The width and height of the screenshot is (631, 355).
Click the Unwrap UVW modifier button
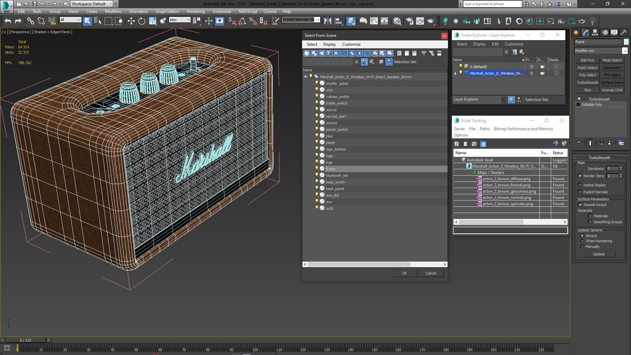(x=612, y=90)
